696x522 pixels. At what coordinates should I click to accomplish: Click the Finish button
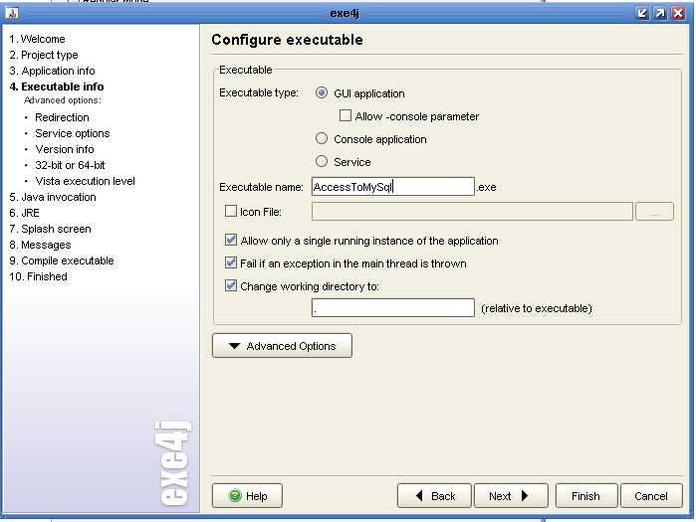point(585,496)
